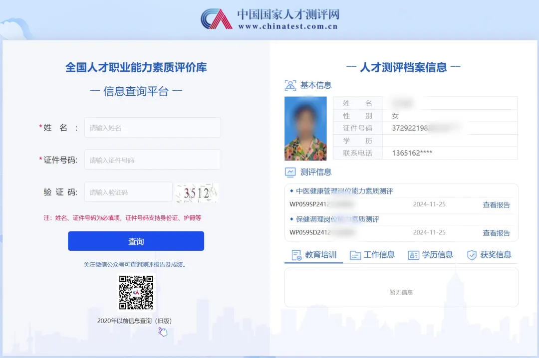Click 查看报告 for 保健调理岗位测评

[496, 232]
